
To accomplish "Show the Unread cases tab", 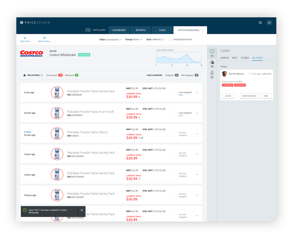I will click(x=225, y=58).
